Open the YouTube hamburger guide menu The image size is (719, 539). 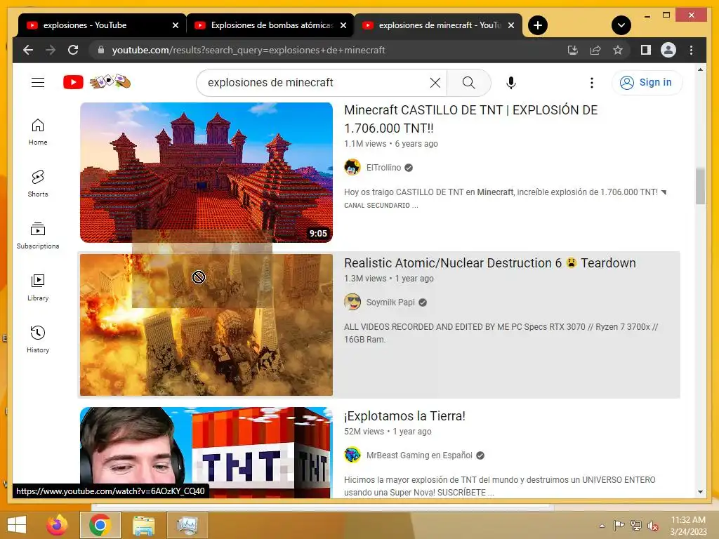38,83
